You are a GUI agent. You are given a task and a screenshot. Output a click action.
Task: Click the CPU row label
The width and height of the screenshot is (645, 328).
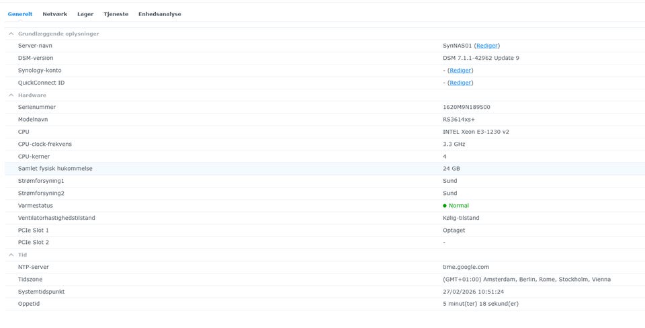(24, 132)
